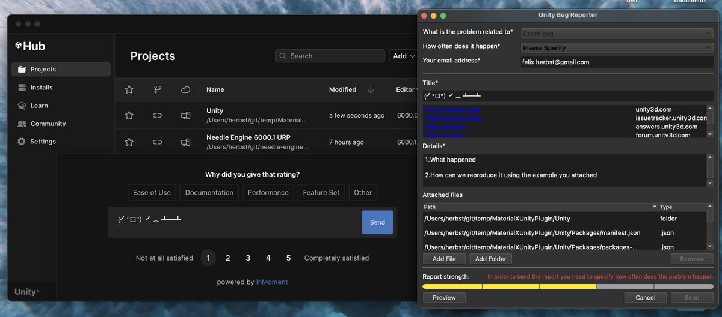Click link icon in Unity project row
Screen dimensions: 722x317
pyautogui.click(x=158, y=115)
